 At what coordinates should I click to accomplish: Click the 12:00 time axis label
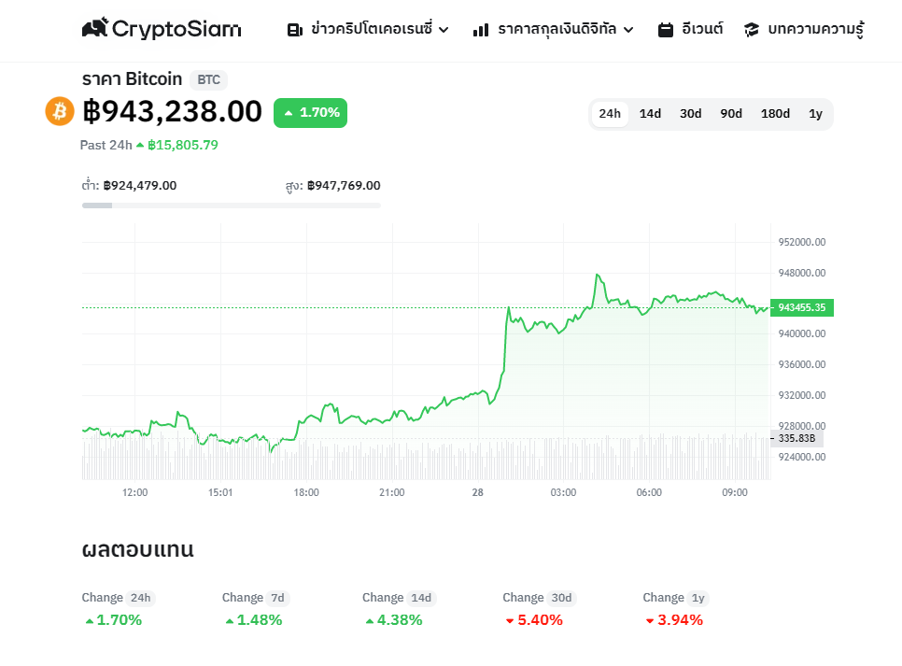coord(134,493)
